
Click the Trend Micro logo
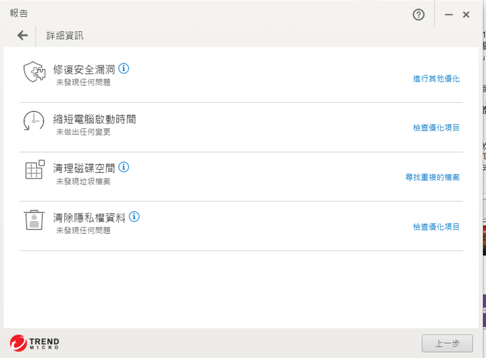pos(35,343)
